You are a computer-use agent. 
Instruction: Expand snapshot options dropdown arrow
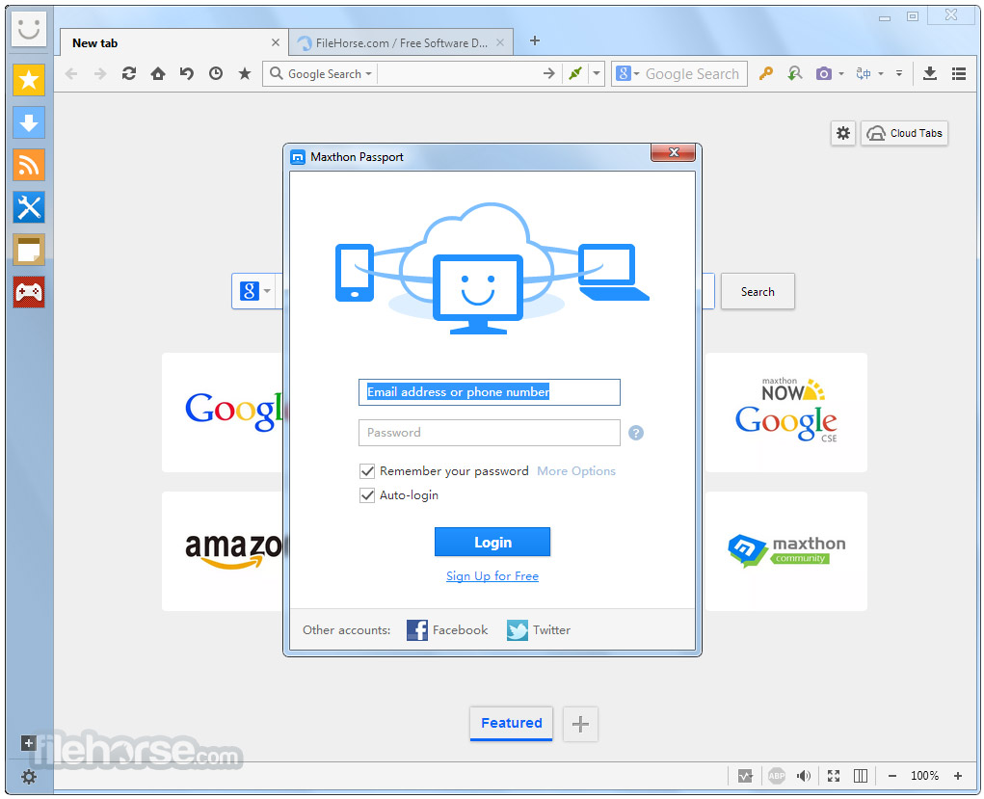(841, 74)
